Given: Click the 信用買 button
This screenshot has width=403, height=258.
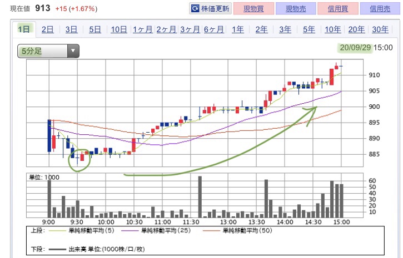Looking at the screenshot, I should point(338,8).
